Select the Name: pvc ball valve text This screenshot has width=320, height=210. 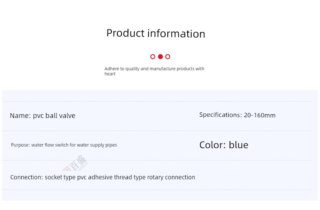pos(42,116)
